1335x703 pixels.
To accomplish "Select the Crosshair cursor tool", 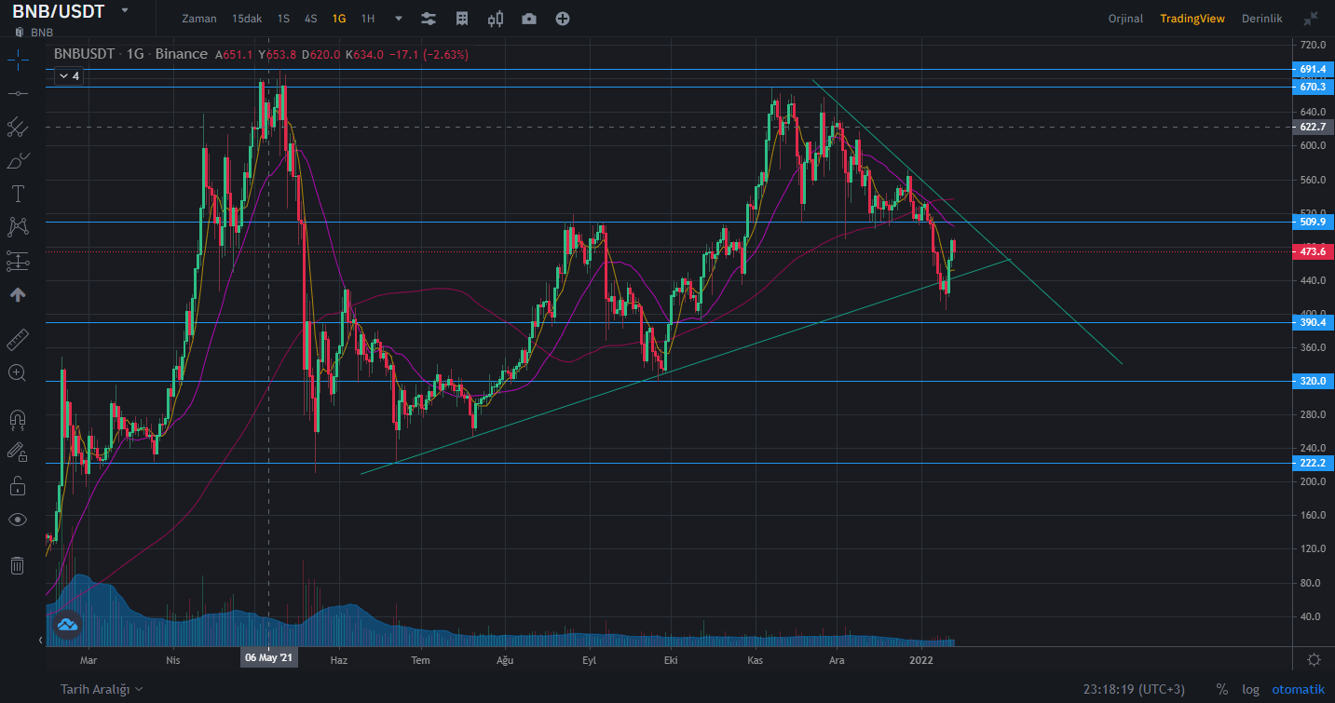I will [17, 60].
